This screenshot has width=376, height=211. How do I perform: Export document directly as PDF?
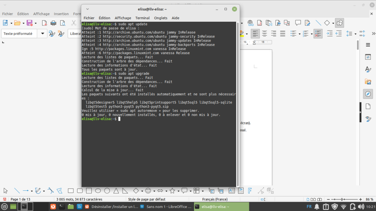[44, 23]
